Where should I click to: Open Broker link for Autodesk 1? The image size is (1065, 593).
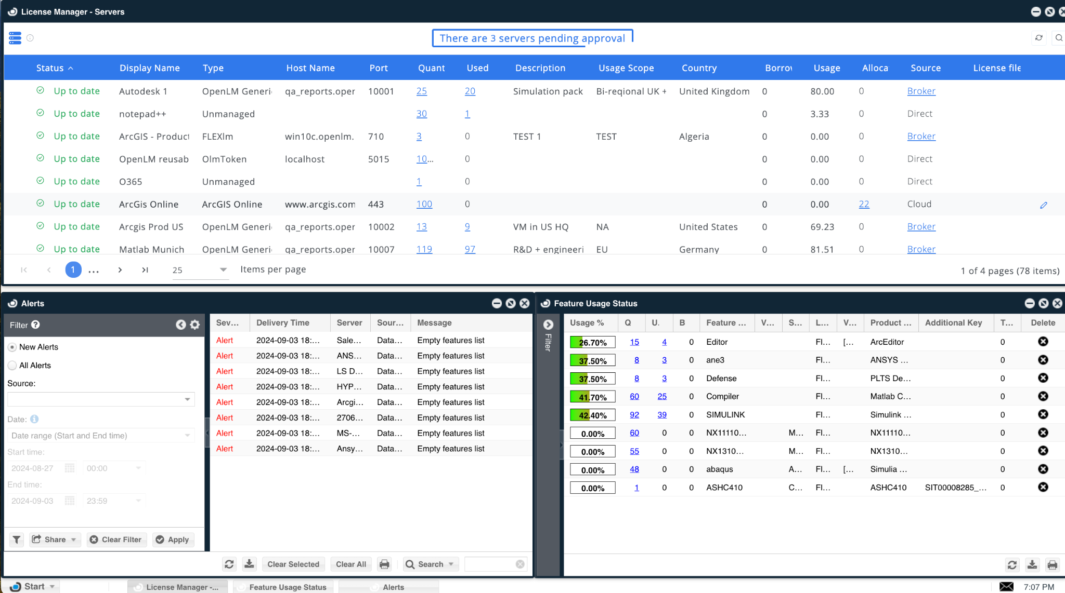921,91
